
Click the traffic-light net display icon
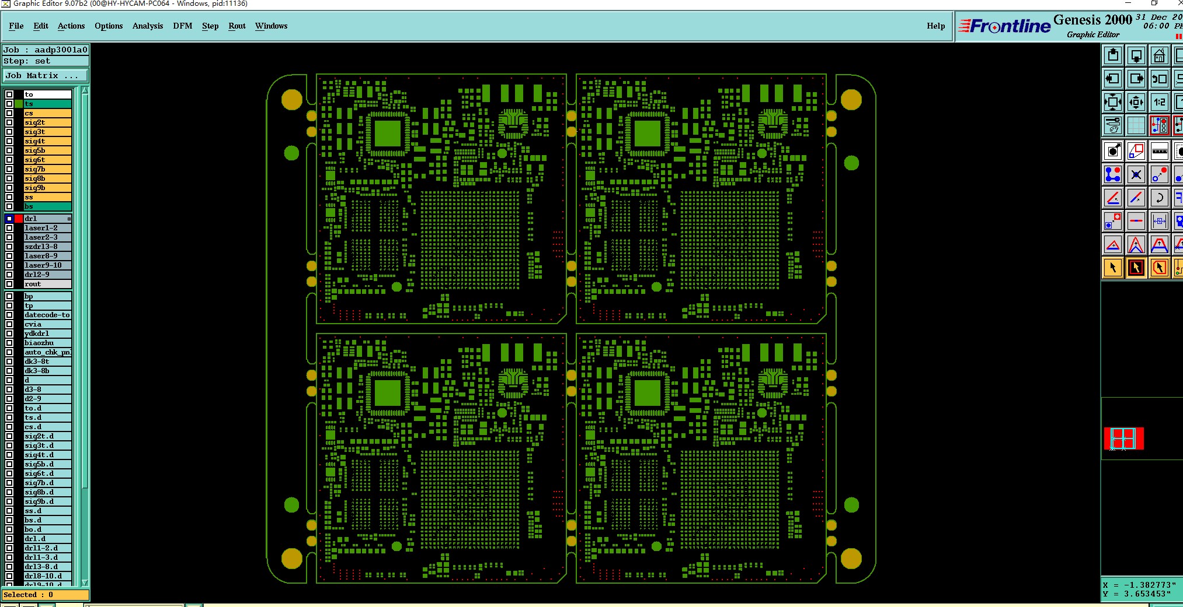(x=1160, y=125)
